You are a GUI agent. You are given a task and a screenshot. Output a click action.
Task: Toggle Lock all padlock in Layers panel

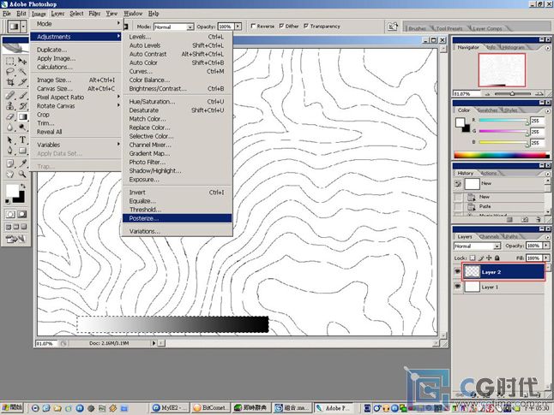[497, 258]
